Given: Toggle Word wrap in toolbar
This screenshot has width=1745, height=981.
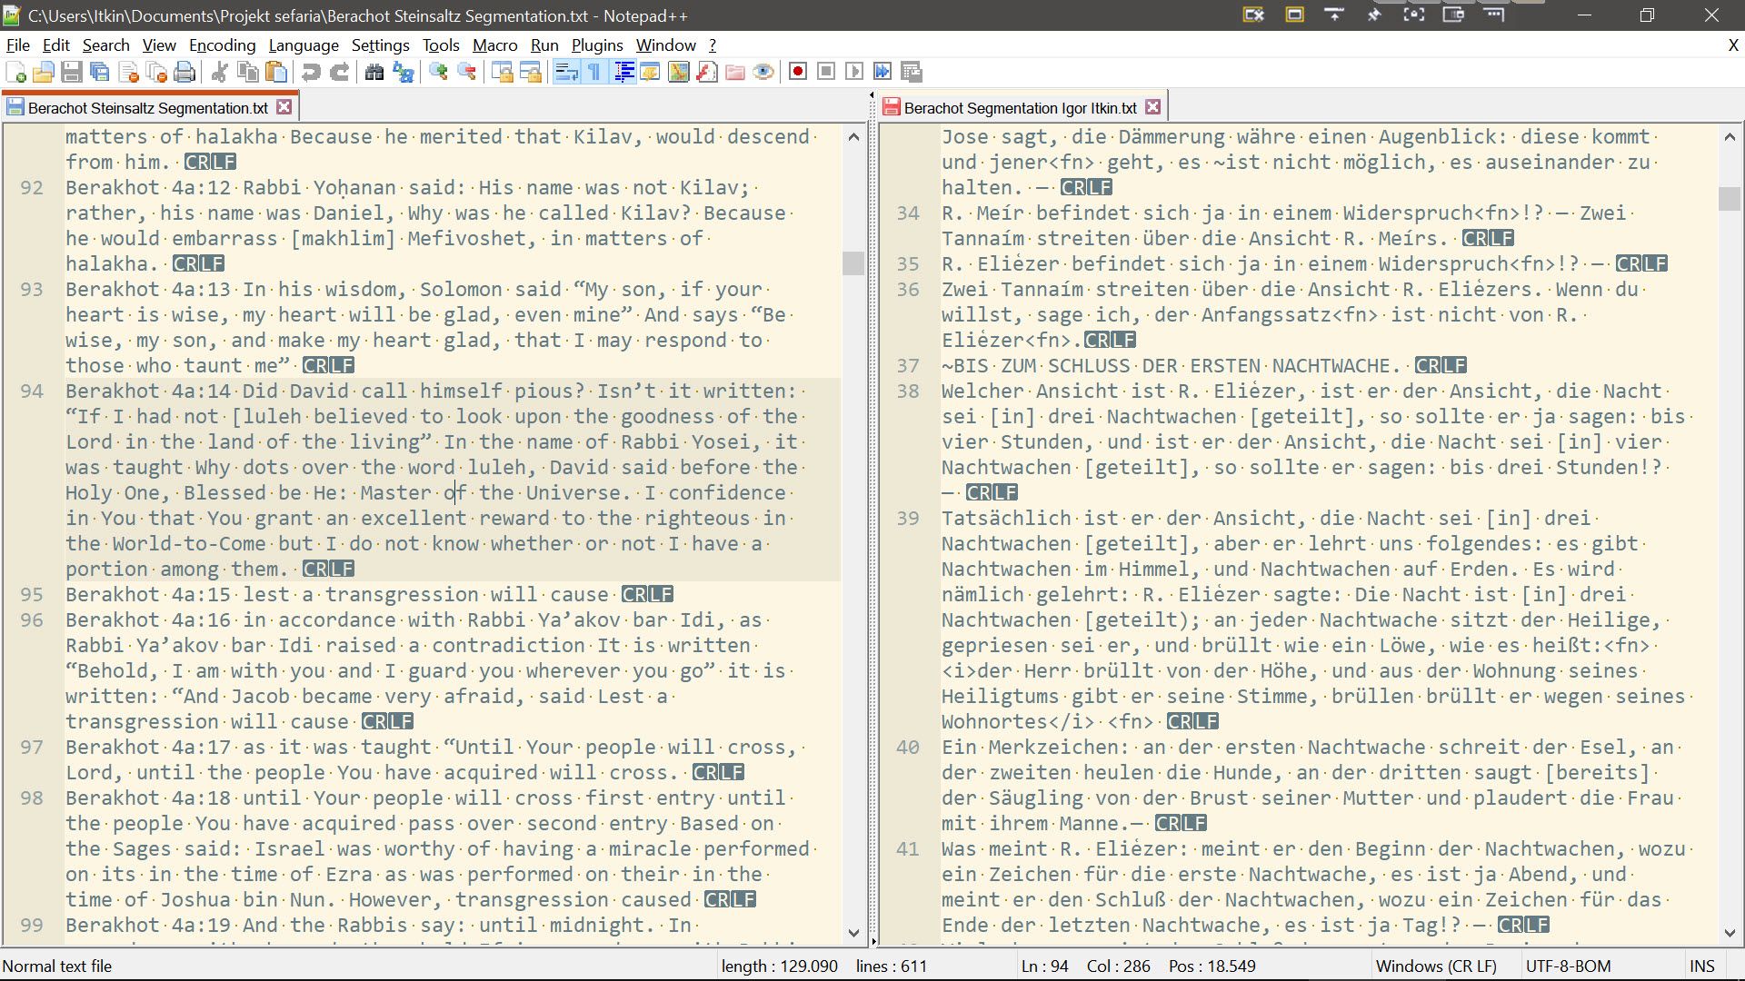Looking at the screenshot, I should tap(565, 72).
